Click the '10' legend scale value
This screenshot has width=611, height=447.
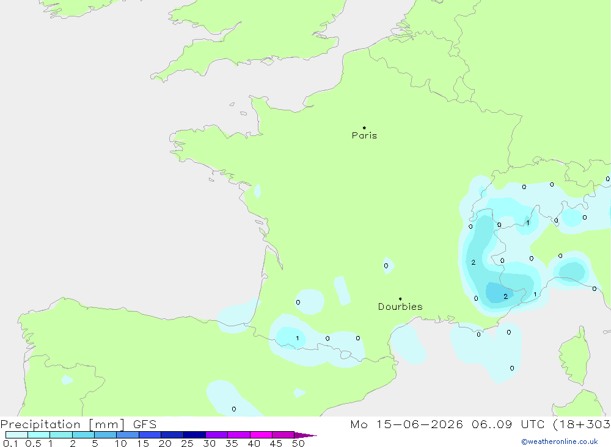(x=121, y=443)
